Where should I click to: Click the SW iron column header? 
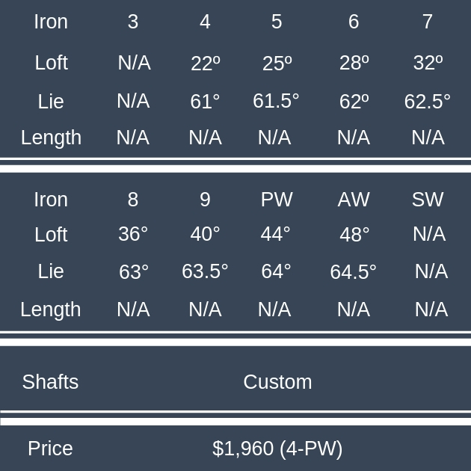(428, 200)
